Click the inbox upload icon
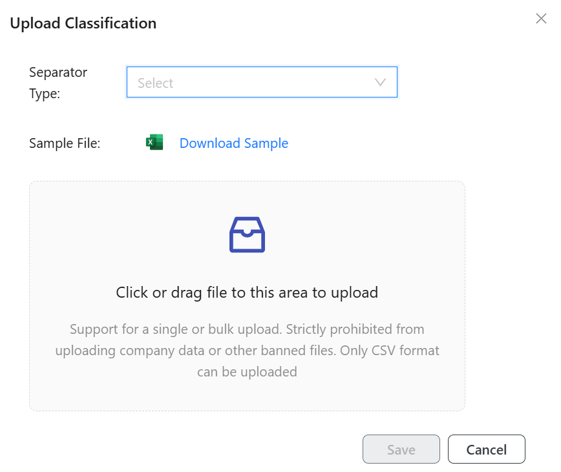This screenshot has width=561, height=472. tap(247, 234)
